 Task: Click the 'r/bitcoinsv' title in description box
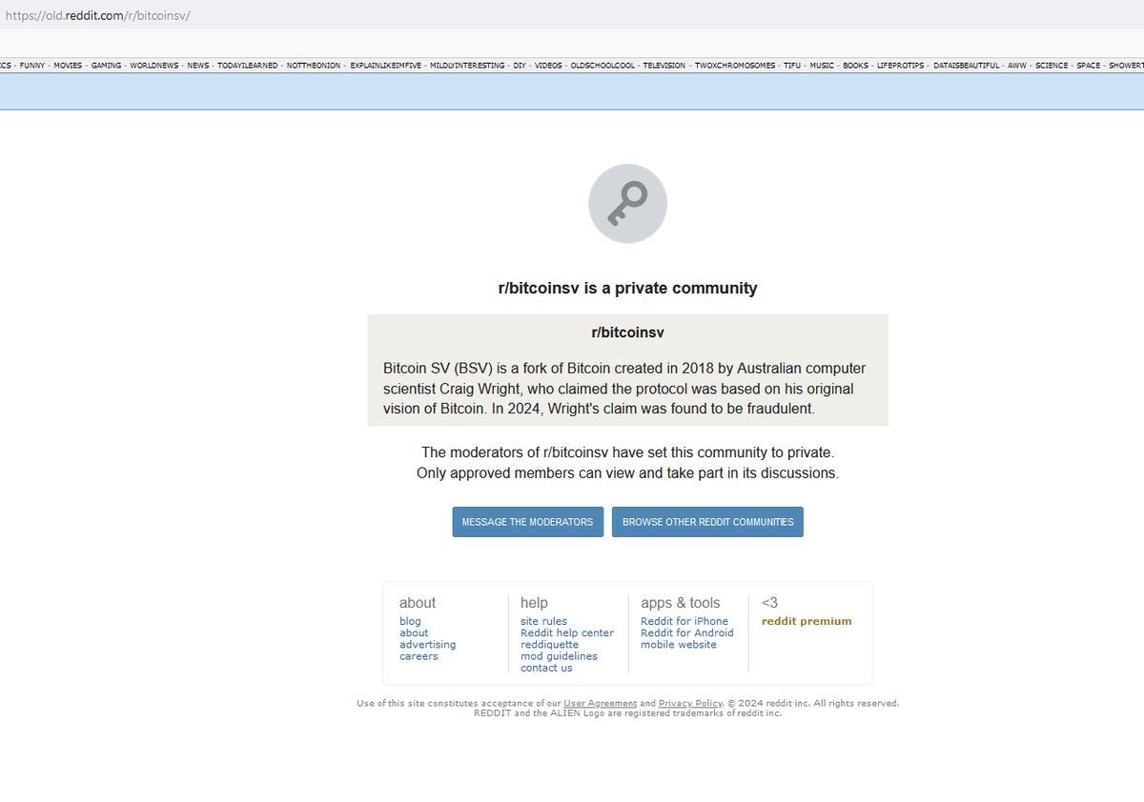(627, 332)
